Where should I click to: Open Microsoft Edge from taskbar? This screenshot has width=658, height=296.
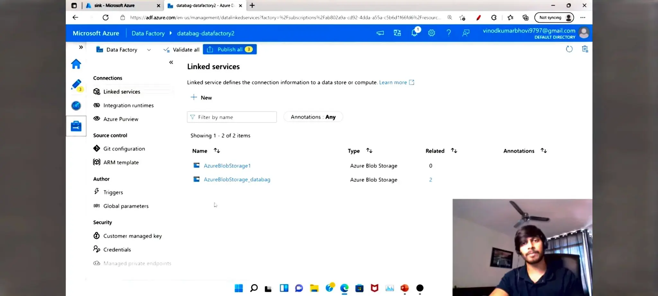pos(344,288)
